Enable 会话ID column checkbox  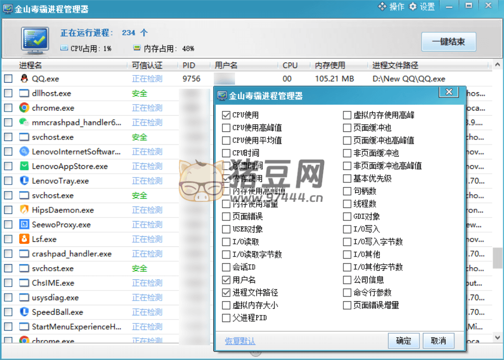click(226, 267)
